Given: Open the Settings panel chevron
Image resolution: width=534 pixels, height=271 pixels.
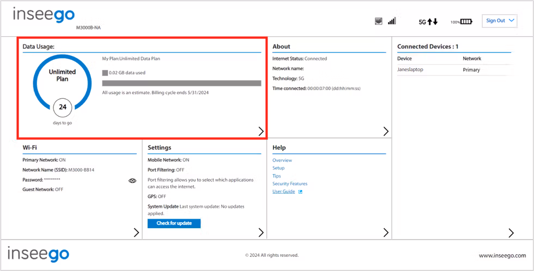Looking at the screenshot, I should tap(261, 232).
